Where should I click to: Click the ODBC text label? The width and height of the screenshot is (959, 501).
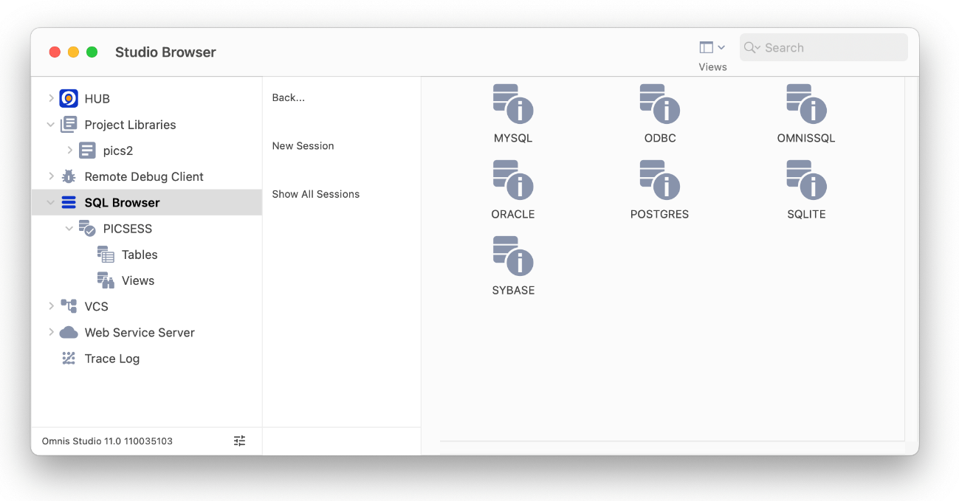tap(660, 138)
